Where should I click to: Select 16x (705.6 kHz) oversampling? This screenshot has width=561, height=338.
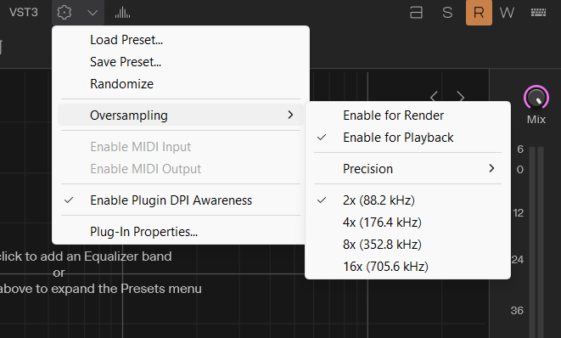[407, 267]
